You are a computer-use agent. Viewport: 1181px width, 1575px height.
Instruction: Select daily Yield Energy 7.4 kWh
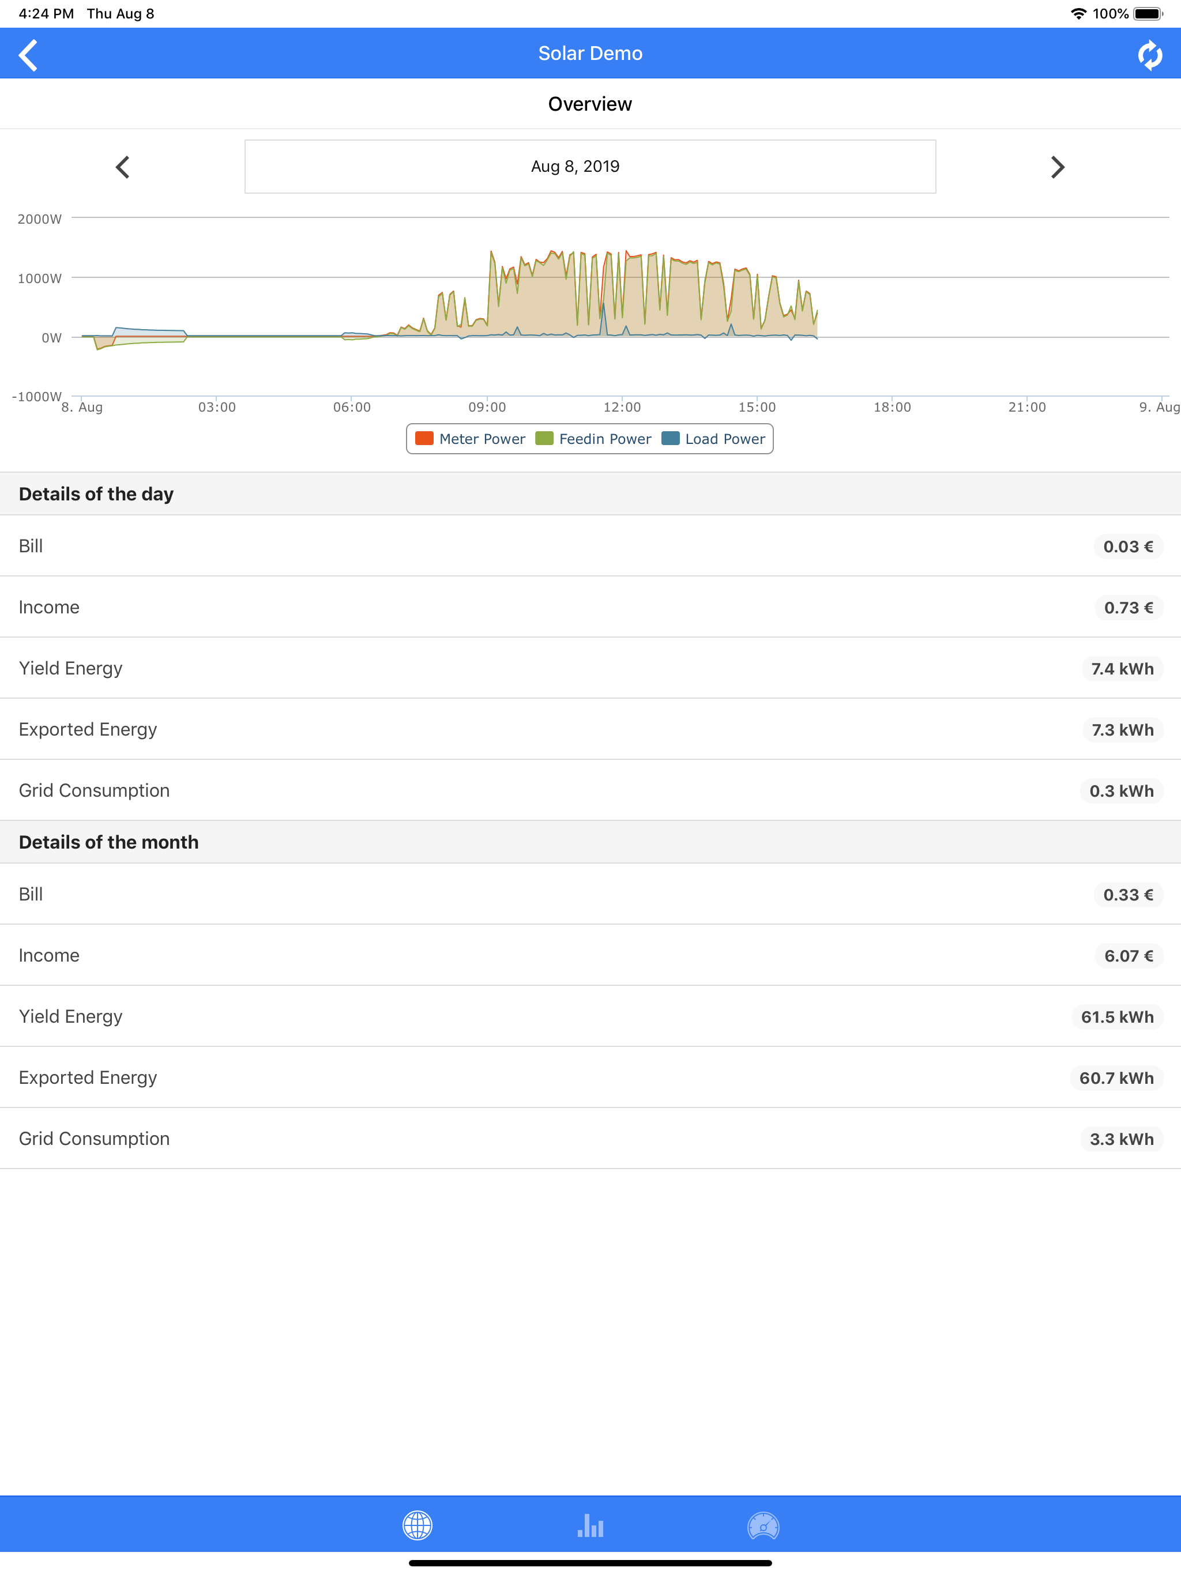pyautogui.click(x=1122, y=669)
